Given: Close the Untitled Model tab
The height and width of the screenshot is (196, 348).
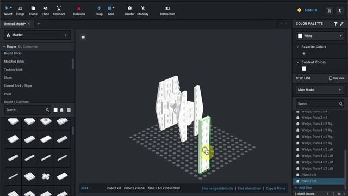Looking at the screenshot, I should pos(29,24).
